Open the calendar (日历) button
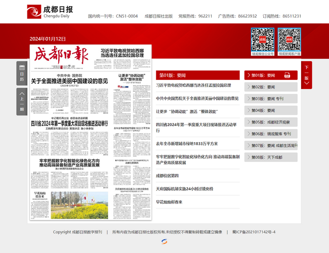Screen dimensions: 329x253 tap(22, 73)
